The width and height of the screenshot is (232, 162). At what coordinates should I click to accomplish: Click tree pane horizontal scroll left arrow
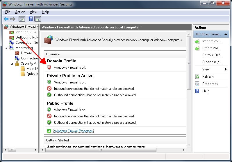[x=5, y=150]
